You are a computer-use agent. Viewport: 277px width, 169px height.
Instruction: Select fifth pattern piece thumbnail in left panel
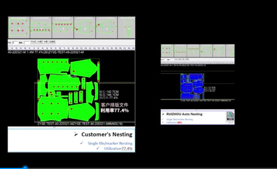107,27
